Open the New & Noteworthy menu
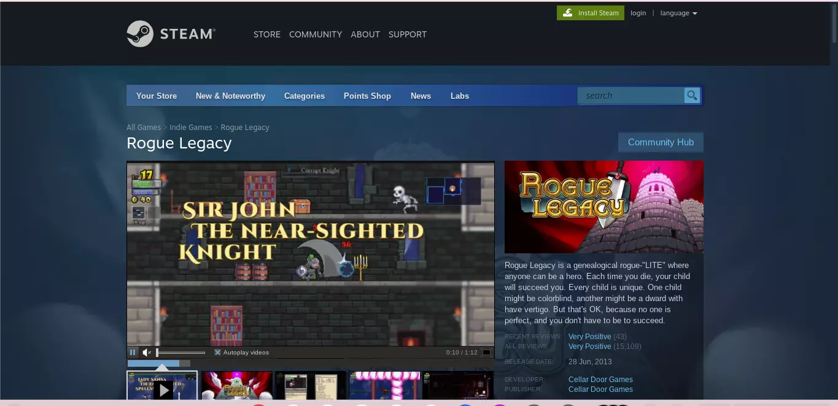Image resolution: width=838 pixels, height=406 pixels. click(x=230, y=96)
